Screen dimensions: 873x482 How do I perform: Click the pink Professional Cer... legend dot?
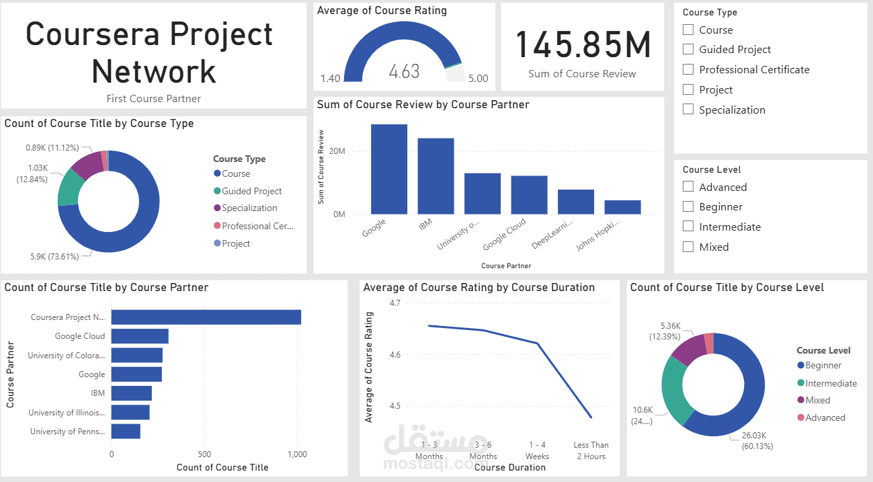pyautogui.click(x=217, y=226)
